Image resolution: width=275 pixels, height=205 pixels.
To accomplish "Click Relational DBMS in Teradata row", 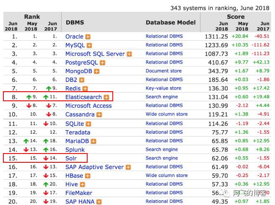I will coord(164,132).
